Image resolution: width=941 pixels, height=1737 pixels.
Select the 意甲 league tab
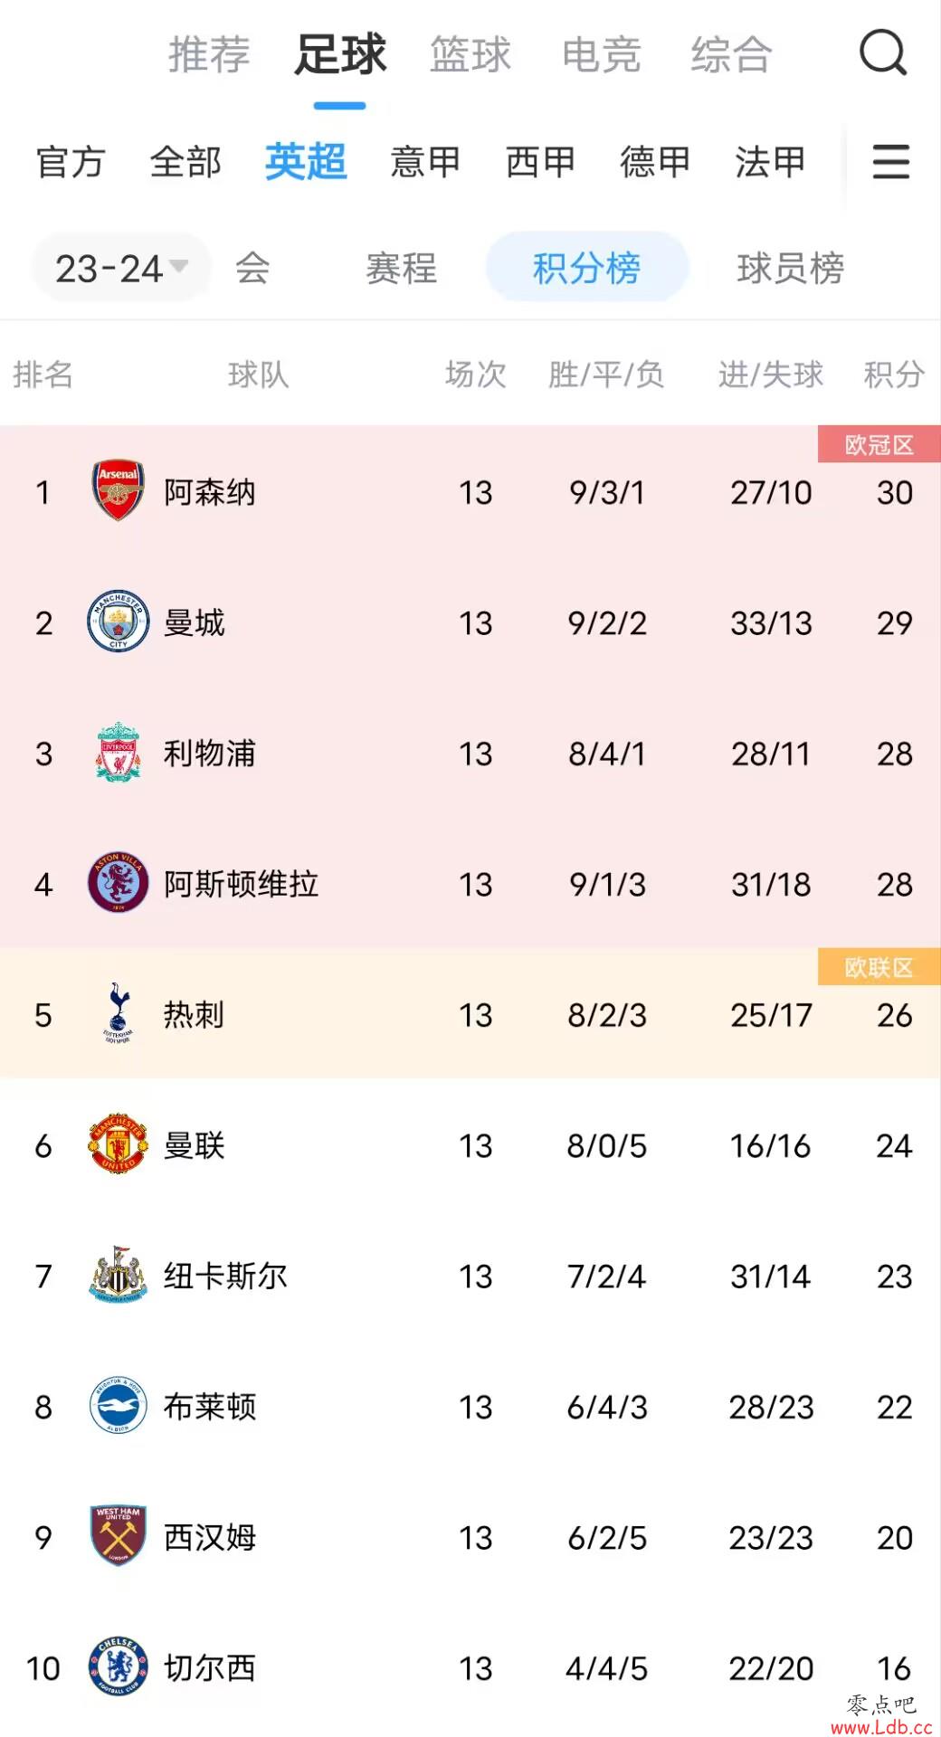(x=425, y=162)
